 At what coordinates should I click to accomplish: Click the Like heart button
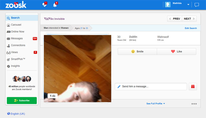click(177, 51)
